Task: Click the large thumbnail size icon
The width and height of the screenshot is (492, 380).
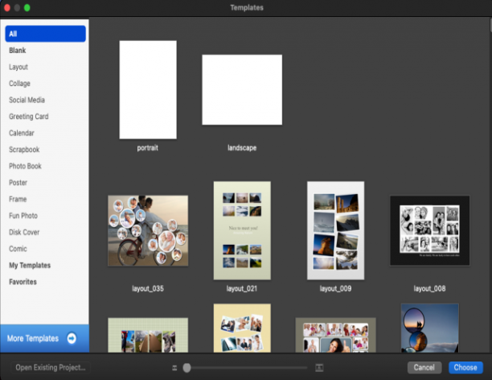Action: 319,368
